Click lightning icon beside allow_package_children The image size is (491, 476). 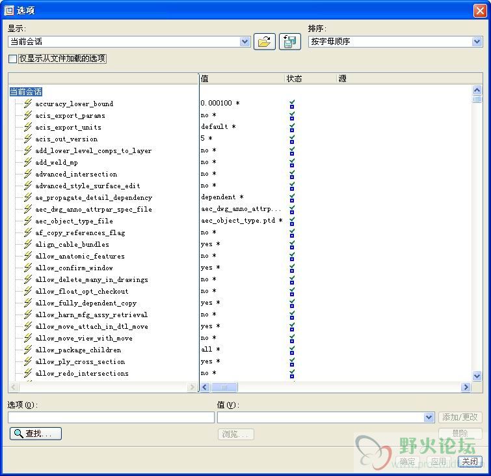[28, 349]
